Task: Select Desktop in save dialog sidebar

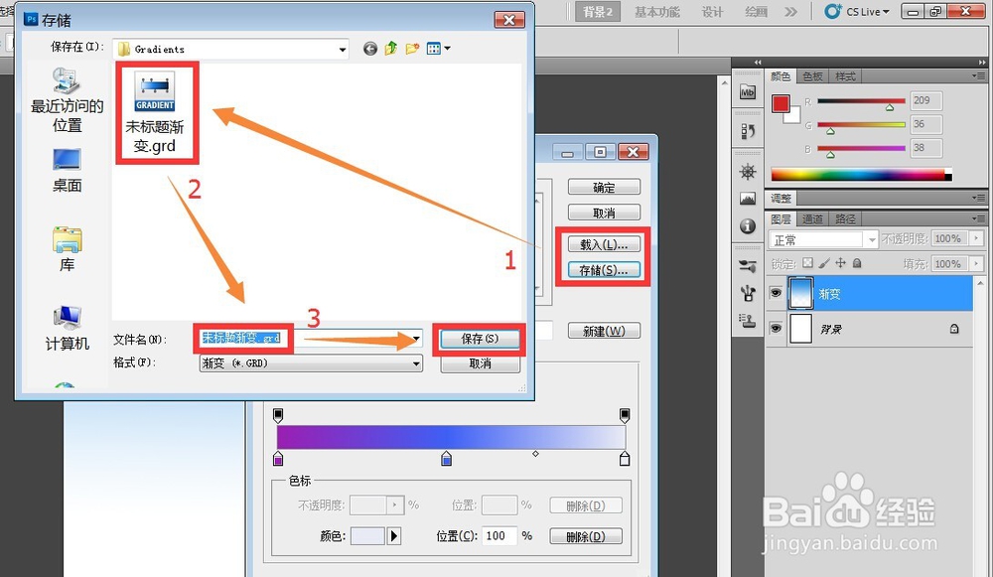Action: pyautogui.click(x=68, y=171)
